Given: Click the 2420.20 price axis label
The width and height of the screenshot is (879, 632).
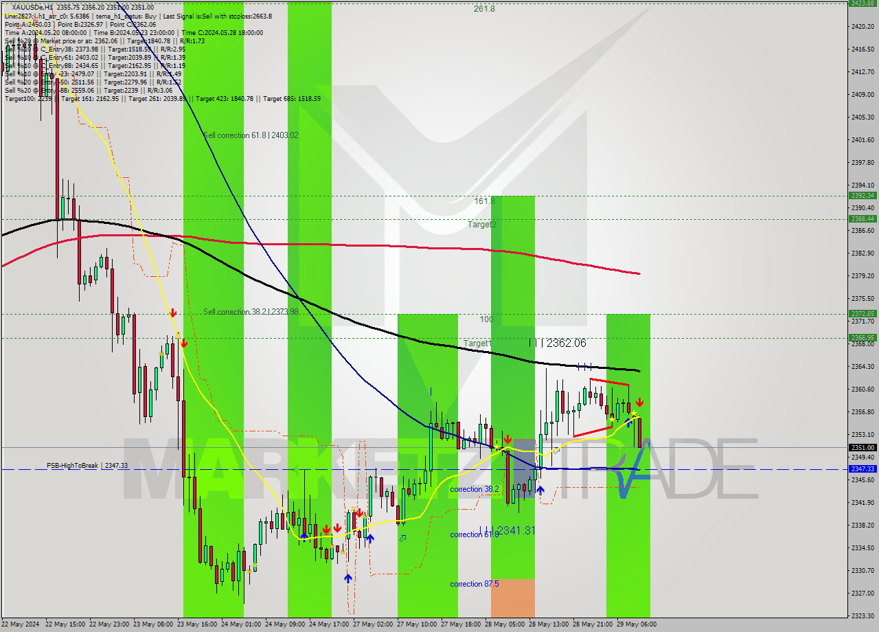Looking at the screenshot, I should [863, 27].
